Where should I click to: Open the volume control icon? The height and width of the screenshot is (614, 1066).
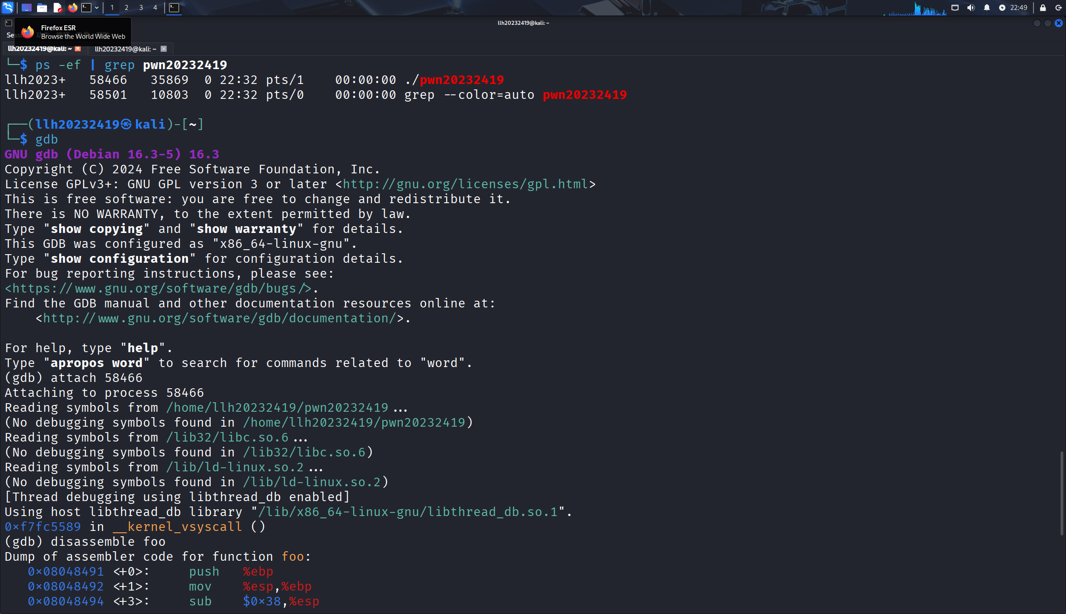click(971, 7)
